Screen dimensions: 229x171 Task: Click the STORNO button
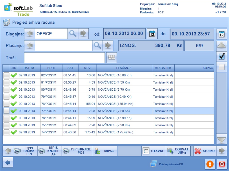tap(204, 151)
